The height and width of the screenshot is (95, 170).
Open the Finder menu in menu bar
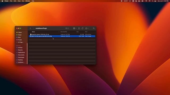[6, 1]
